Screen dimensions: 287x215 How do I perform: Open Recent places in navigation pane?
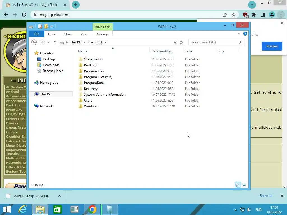(53, 71)
